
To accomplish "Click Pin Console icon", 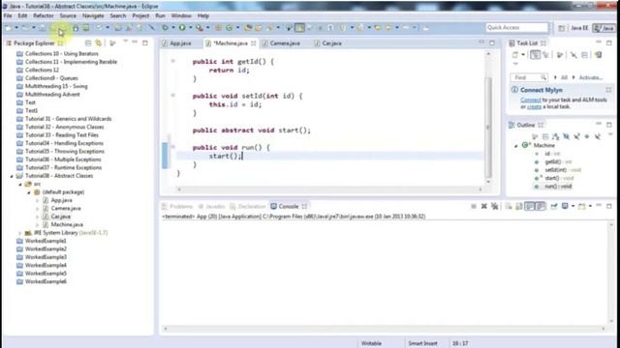I will 553,206.
